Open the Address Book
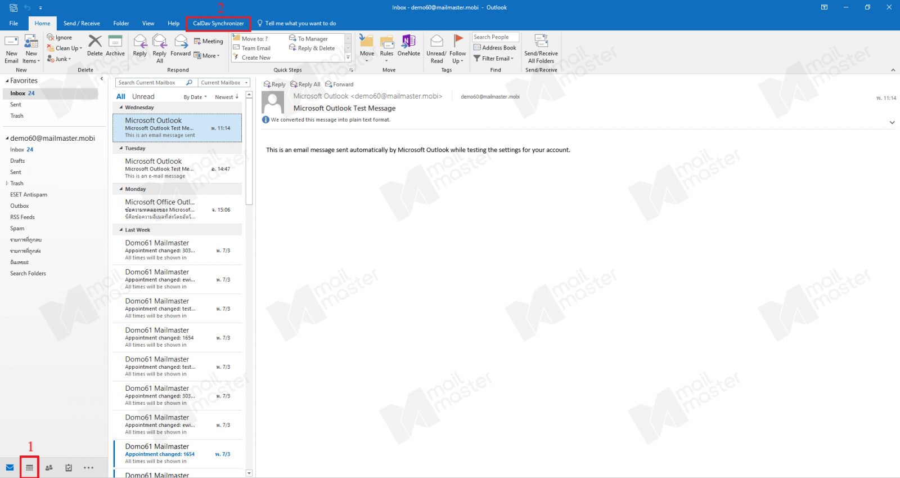Image resolution: width=900 pixels, height=478 pixels. (495, 48)
